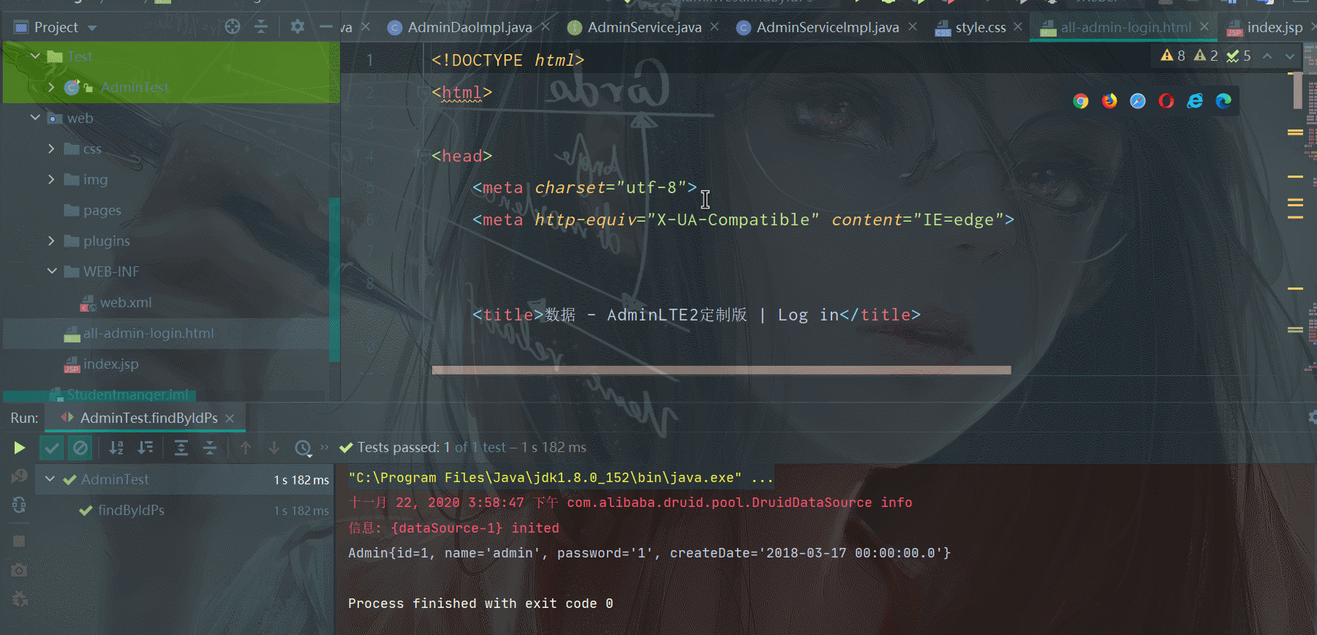This screenshot has height=635, width=1317.
Task: Toggle sort tests alphabetically
Action: tap(116, 448)
